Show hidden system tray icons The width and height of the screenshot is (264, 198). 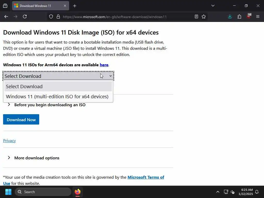pos(218,192)
